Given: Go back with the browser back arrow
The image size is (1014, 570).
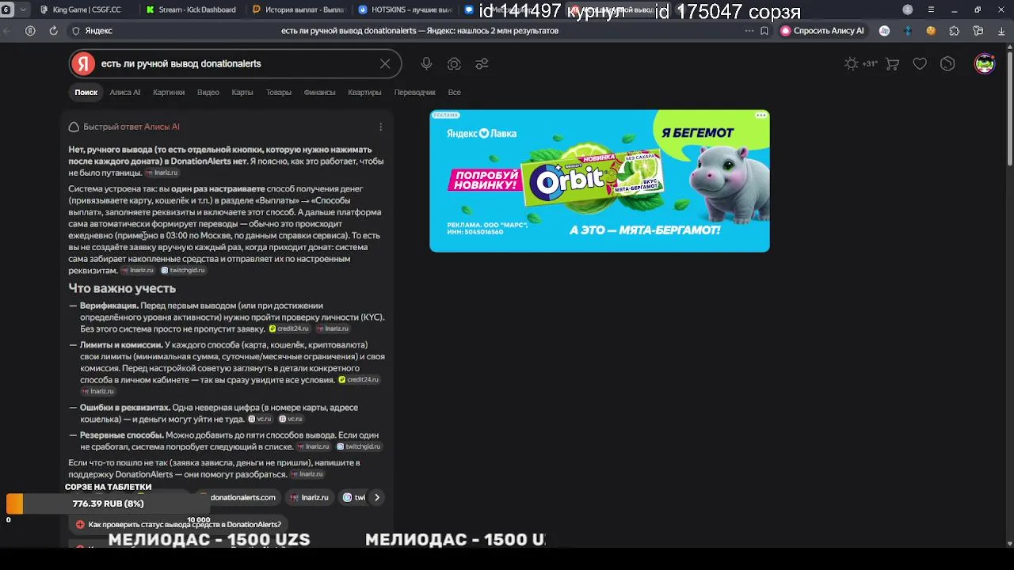Looking at the screenshot, I should click(x=7, y=31).
